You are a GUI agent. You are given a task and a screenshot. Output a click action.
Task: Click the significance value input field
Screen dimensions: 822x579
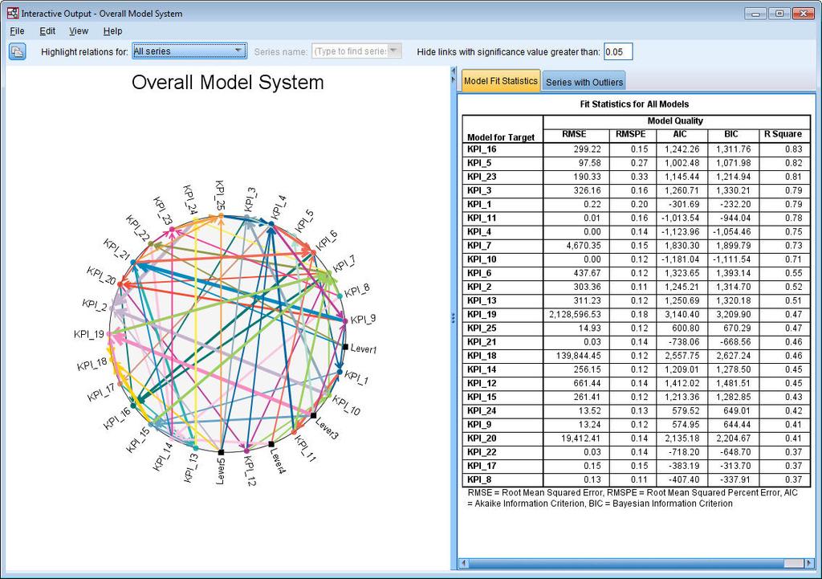(x=618, y=51)
